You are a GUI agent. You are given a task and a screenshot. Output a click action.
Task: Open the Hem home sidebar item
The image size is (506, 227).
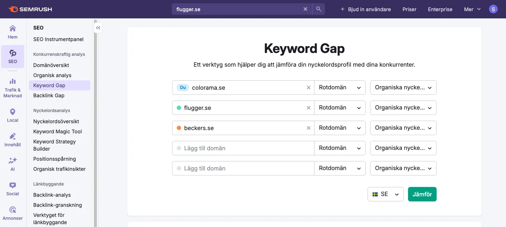tap(13, 32)
